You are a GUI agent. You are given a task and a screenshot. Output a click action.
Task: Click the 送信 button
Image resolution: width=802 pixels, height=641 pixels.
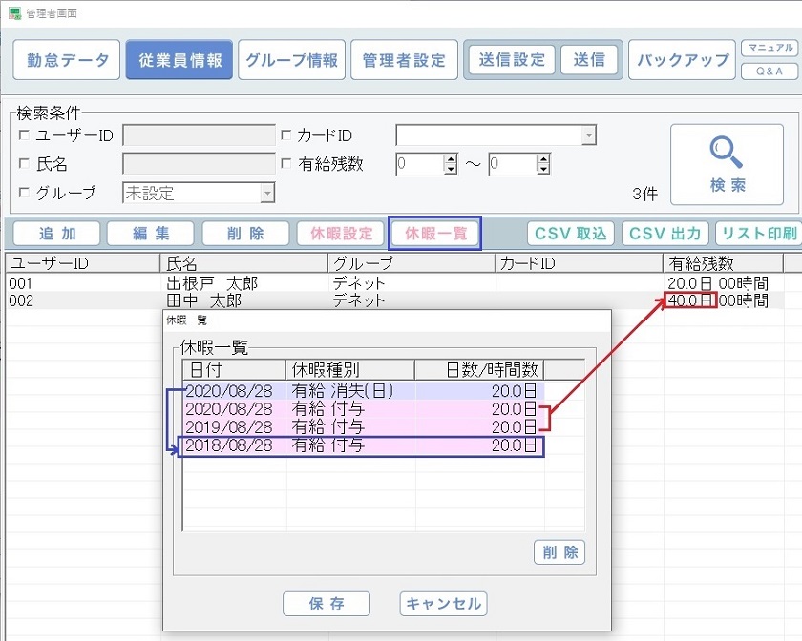click(589, 60)
